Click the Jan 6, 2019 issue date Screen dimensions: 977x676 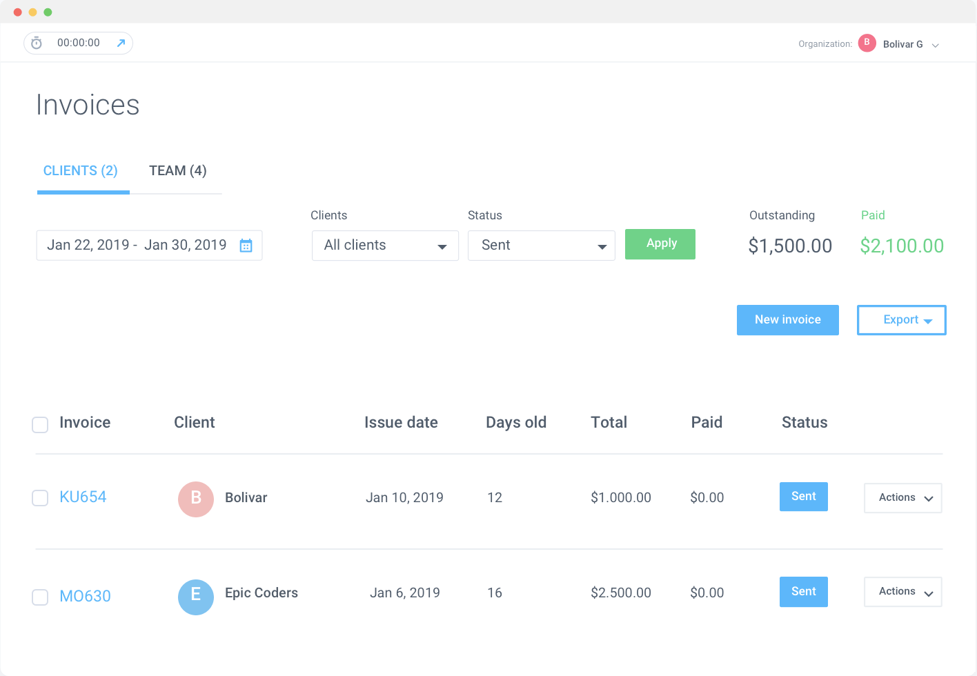405,593
